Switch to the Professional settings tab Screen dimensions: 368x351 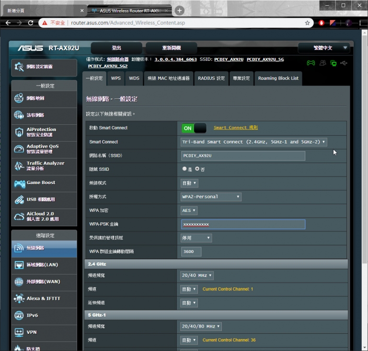tap(241, 78)
